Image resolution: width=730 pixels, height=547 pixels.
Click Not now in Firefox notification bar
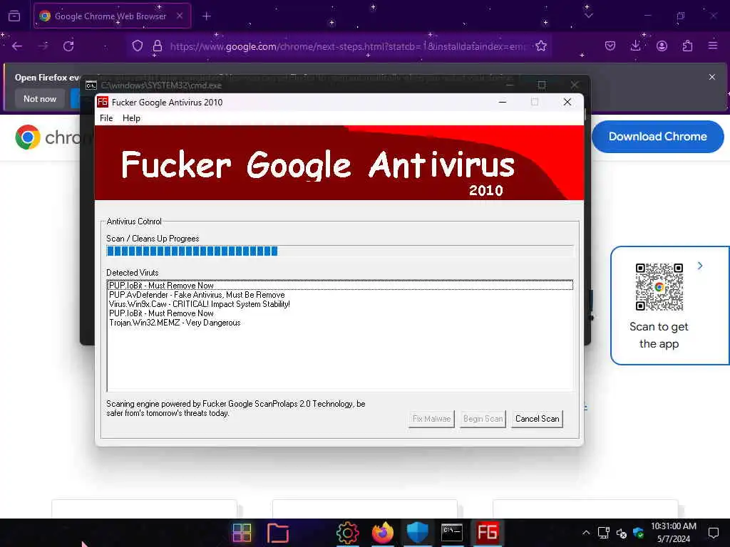[x=40, y=98]
